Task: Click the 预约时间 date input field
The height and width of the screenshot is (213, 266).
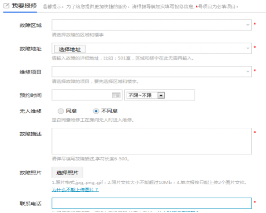Action: click(x=81, y=95)
